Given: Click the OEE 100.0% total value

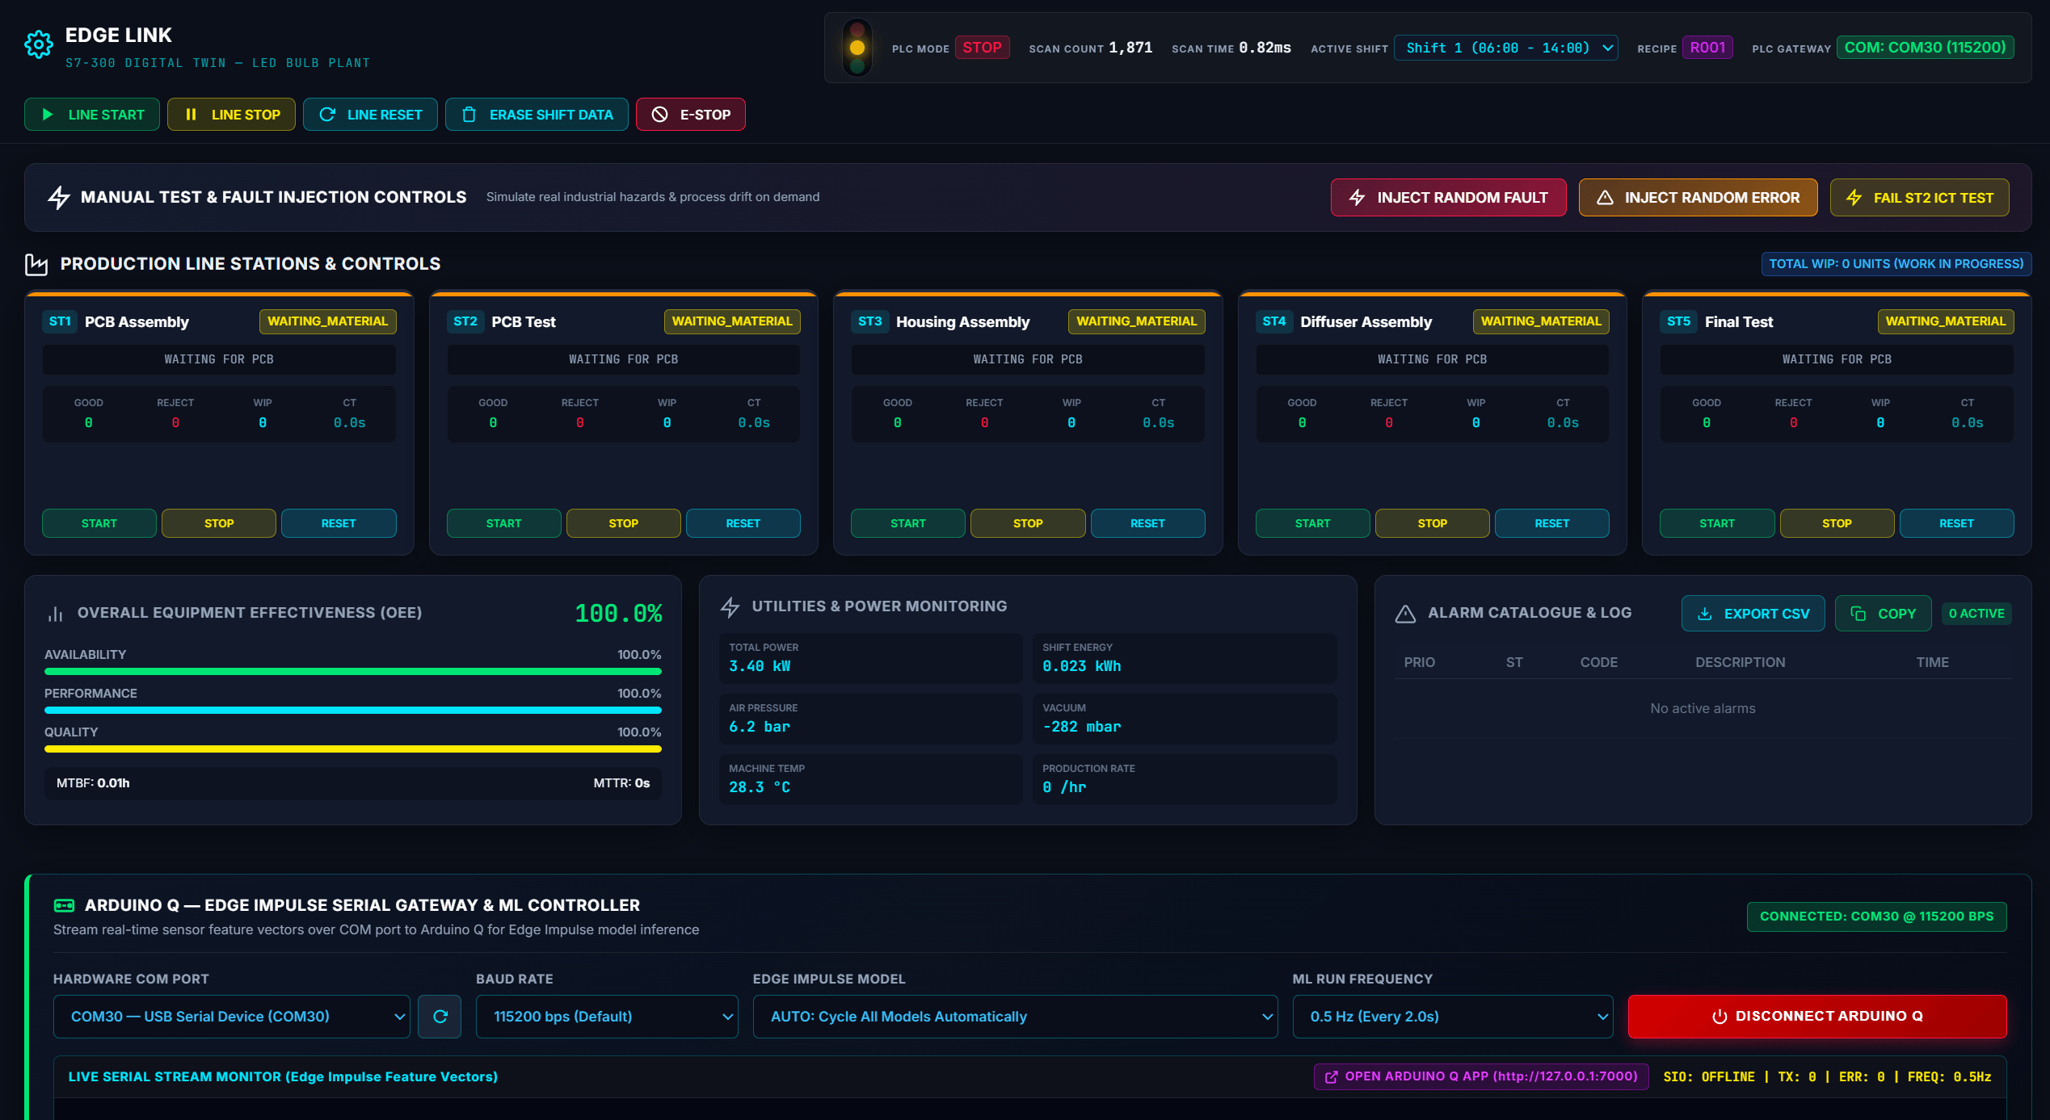Looking at the screenshot, I should [618, 614].
